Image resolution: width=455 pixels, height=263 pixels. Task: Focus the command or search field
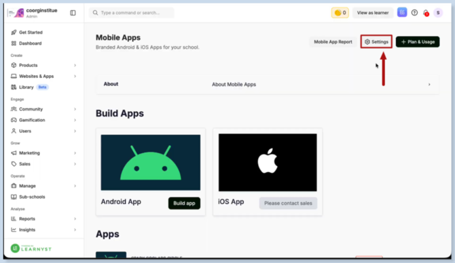tap(131, 13)
